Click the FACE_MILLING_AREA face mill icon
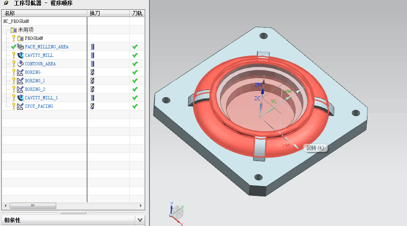 pos(20,47)
